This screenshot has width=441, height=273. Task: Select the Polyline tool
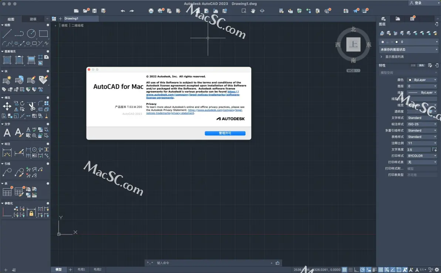click(19, 34)
